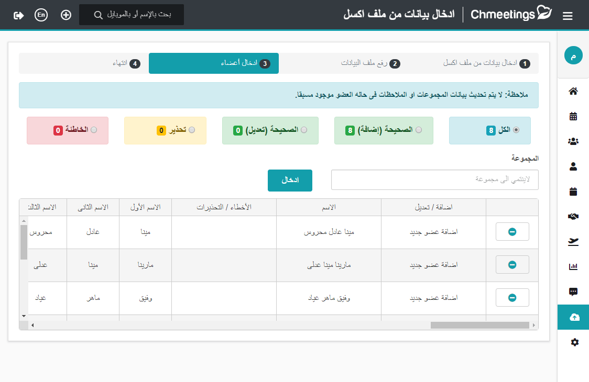The image size is (589, 382).
Task: Open the cloud upload icon in sidebar
Action: point(573,317)
